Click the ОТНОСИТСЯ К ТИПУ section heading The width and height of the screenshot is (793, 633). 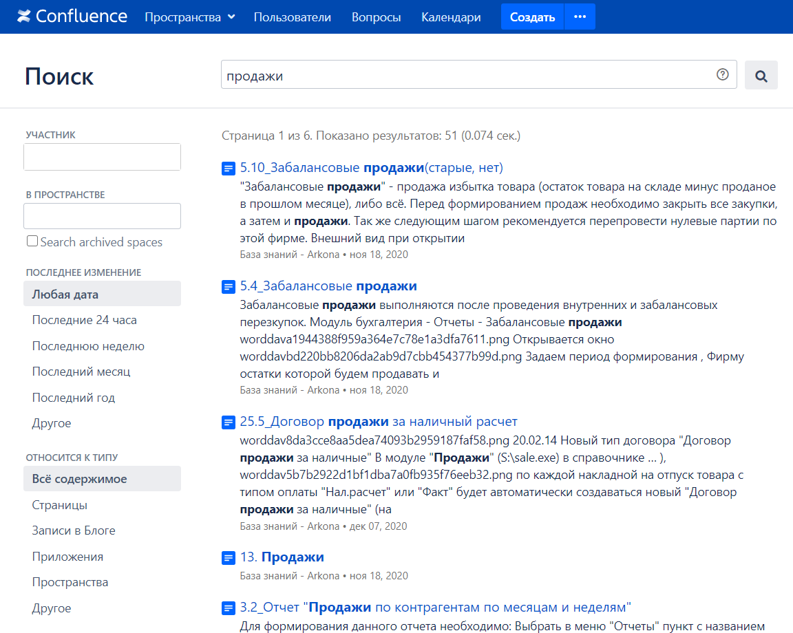(72, 457)
